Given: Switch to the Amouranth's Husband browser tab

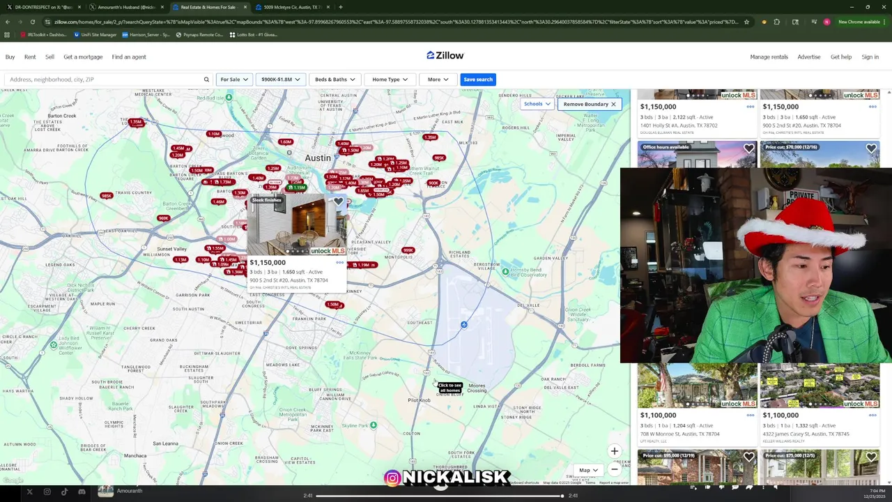Looking at the screenshot, I should (x=126, y=7).
